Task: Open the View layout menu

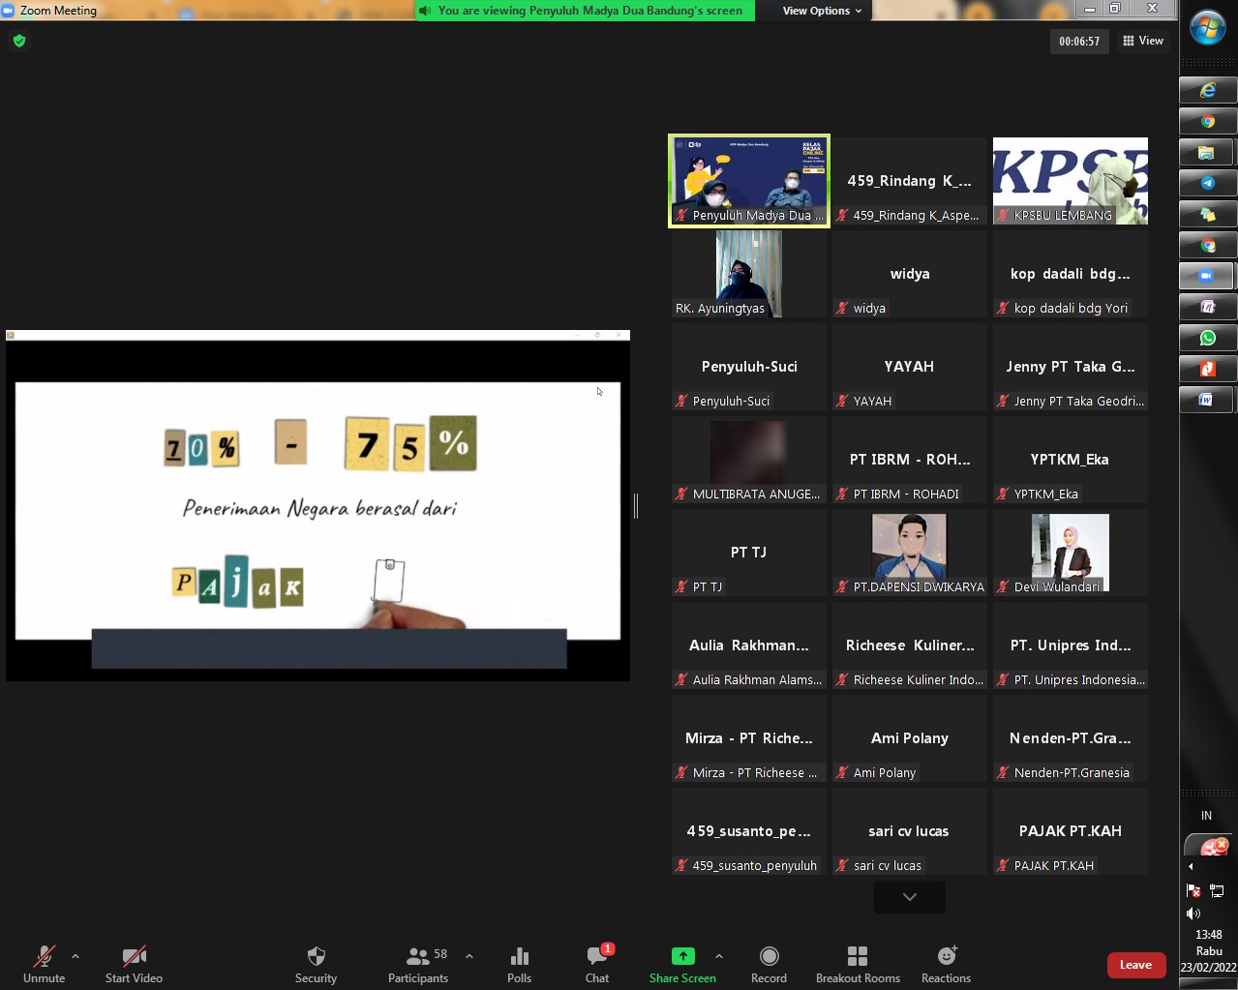Action: pos(1143,41)
